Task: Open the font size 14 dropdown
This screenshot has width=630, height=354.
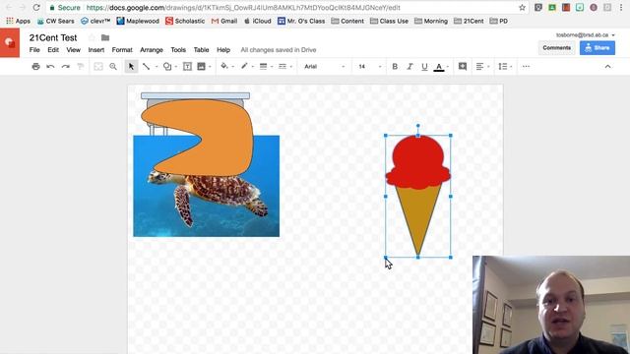Action: [x=370, y=66]
